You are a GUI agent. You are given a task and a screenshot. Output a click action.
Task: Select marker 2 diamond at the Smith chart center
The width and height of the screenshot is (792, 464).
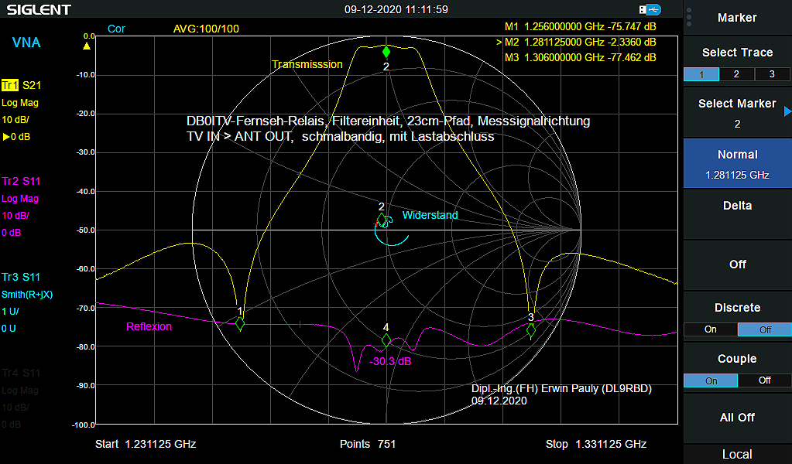(x=382, y=220)
